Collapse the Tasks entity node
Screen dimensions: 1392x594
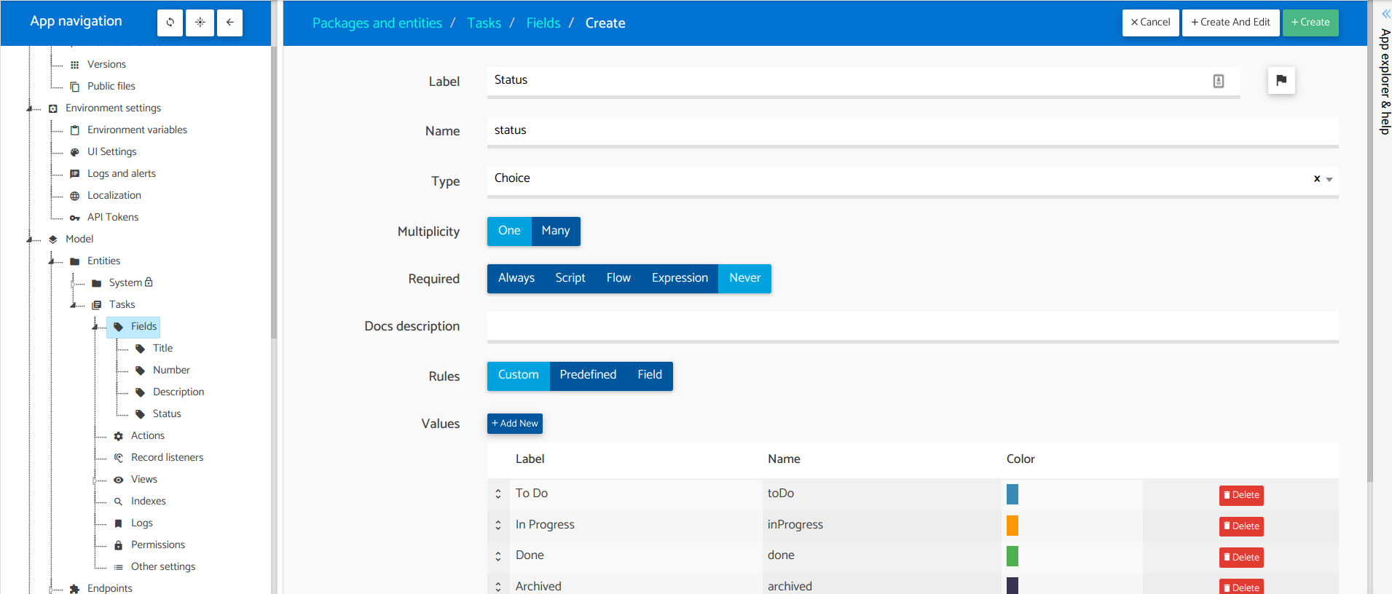74,305
